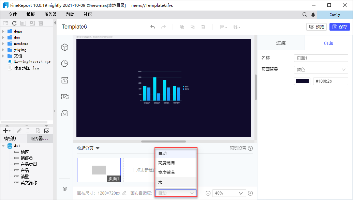The height and width of the screenshot is (200, 353).
Task: Click the dataset preview icon
Action: (x=38, y=131)
